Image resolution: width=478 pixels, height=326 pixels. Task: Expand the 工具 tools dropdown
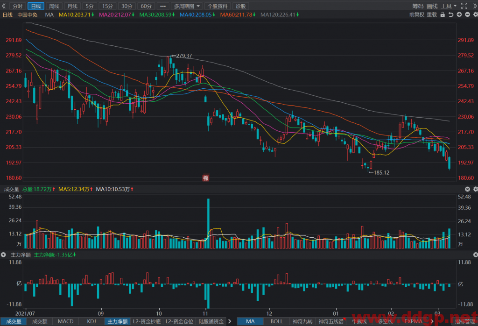[x=449, y=6]
